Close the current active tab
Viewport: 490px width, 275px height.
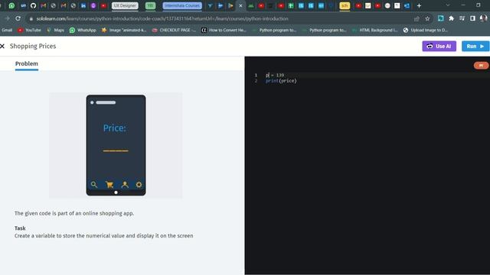240,5
